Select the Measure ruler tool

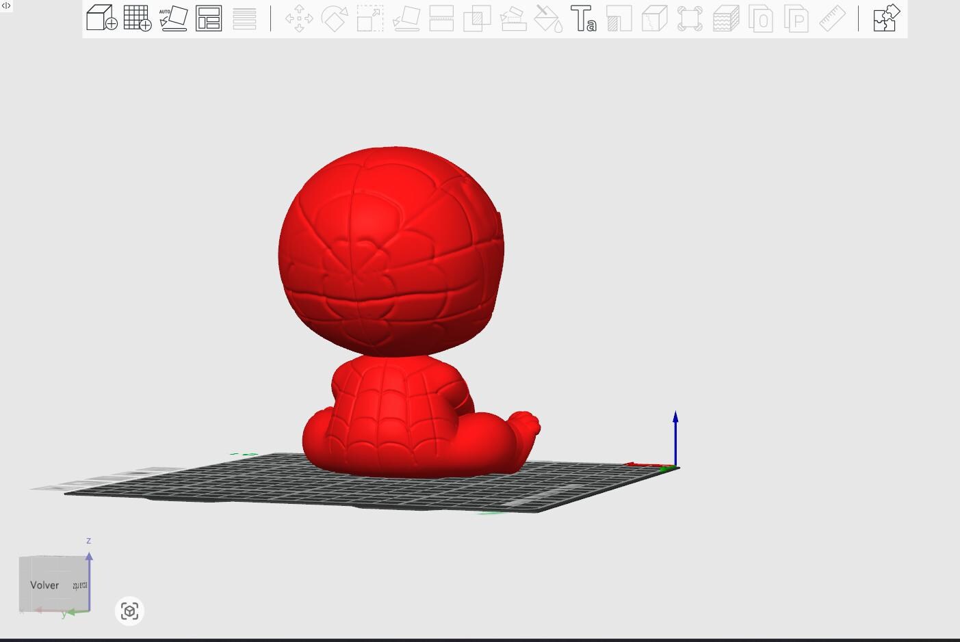pyautogui.click(x=833, y=18)
